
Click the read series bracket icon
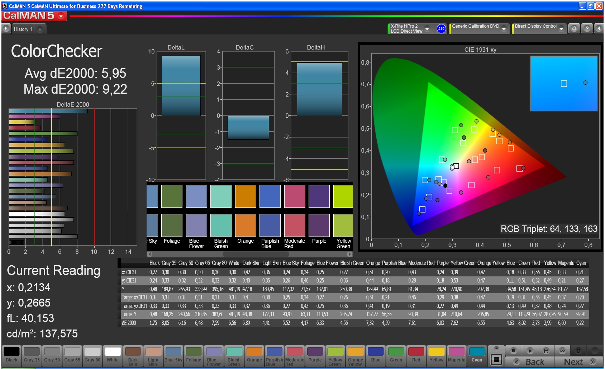[546, 350]
